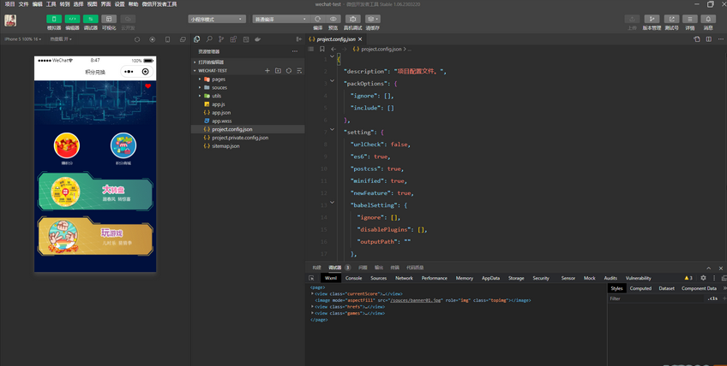Open the search icon in editor sidebar

[209, 39]
